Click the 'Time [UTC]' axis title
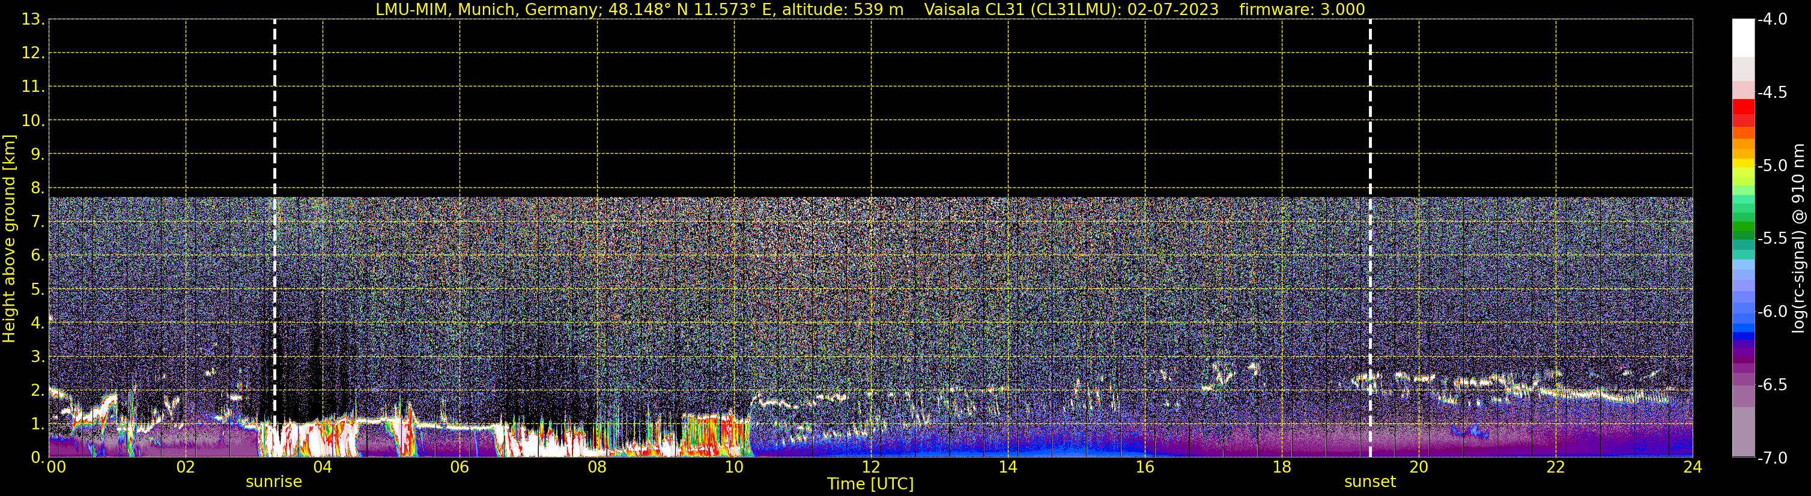1811x496 pixels. 870,484
